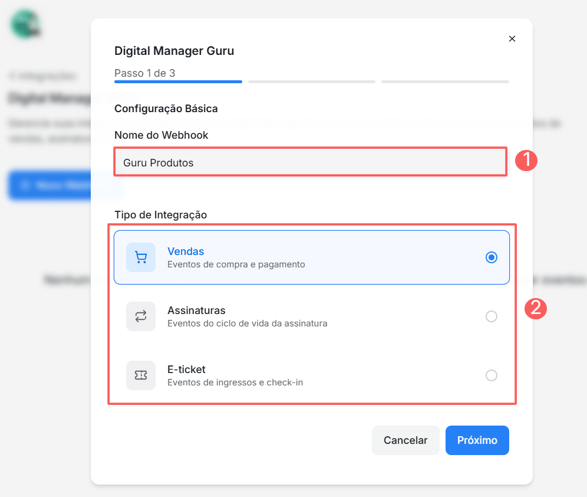The width and height of the screenshot is (587, 497).
Task: Select the Assinaturas radio button
Action: click(491, 316)
